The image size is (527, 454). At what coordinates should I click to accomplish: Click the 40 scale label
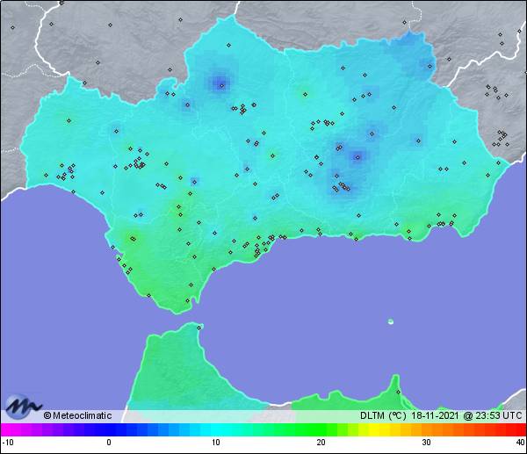tap(521, 443)
